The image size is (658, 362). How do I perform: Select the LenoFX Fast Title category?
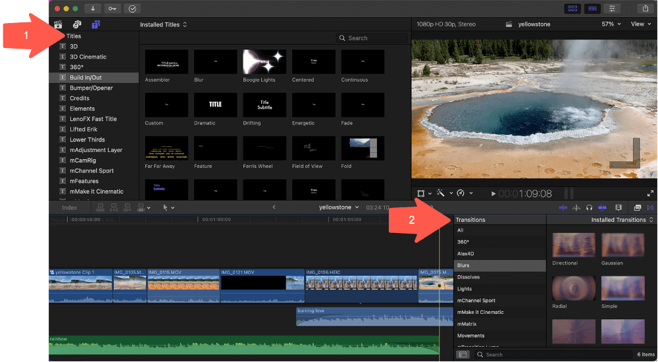93,119
